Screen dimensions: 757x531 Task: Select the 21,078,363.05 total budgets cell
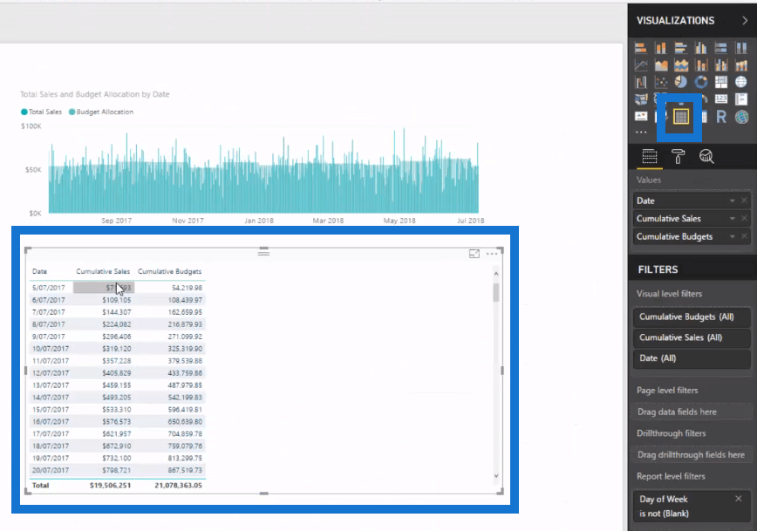click(178, 485)
